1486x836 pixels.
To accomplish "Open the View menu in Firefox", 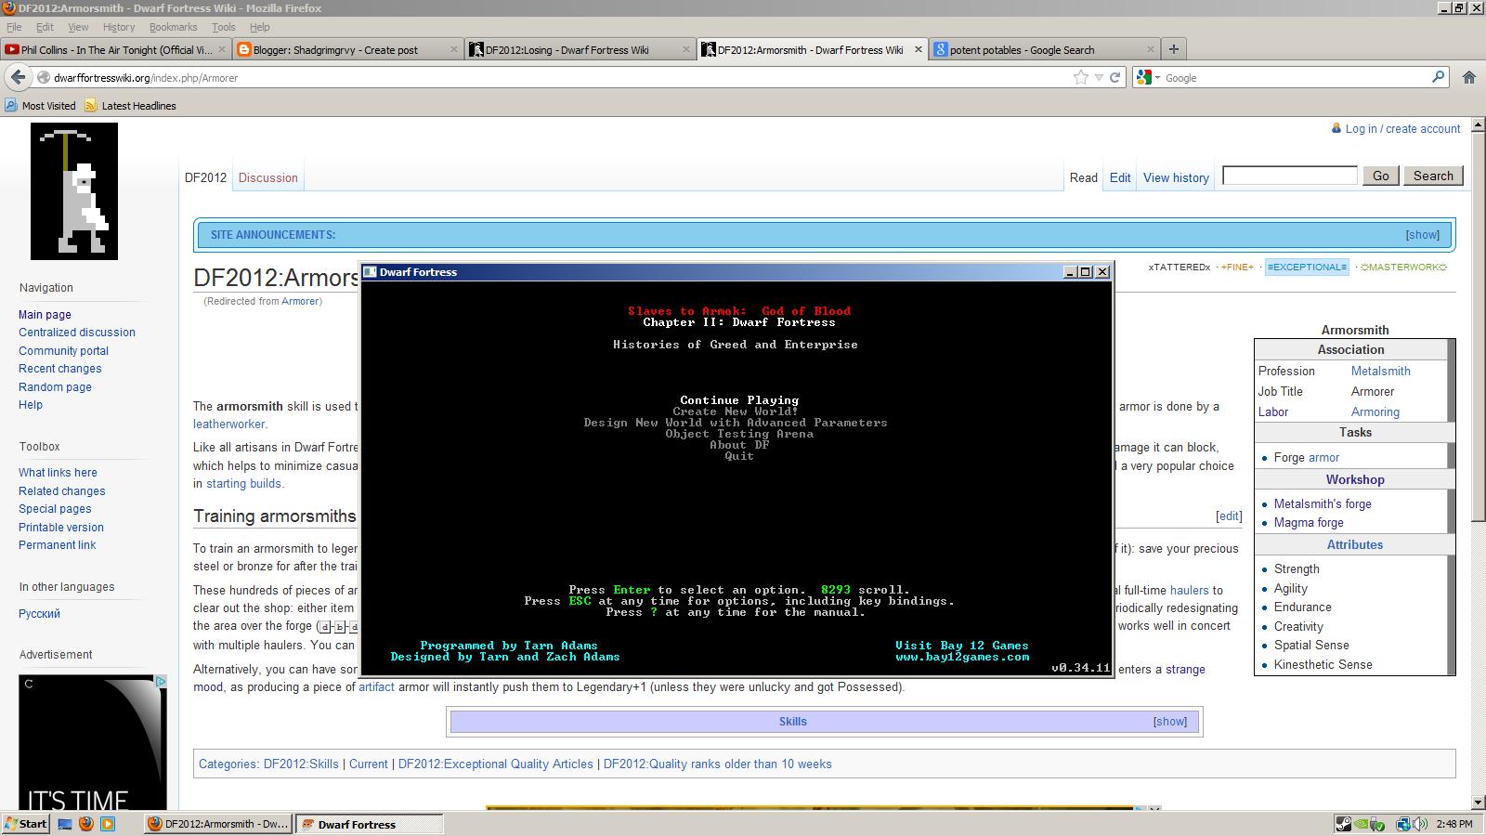I will [x=78, y=27].
